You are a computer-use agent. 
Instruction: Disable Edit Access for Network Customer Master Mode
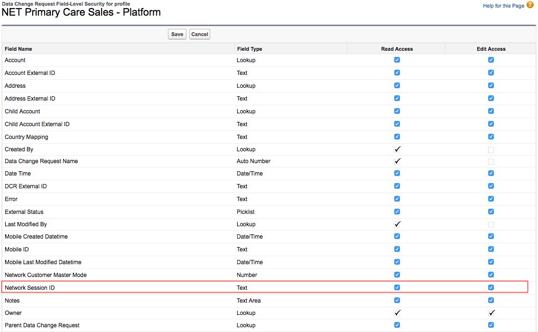click(491, 275)
